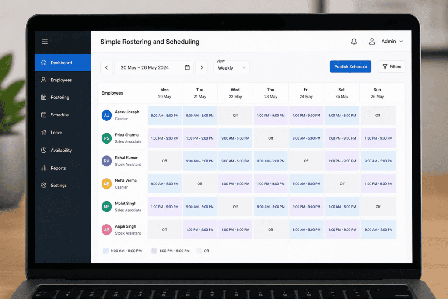
Task: Open Settings sidebar item
Action: [x=63, y=185]
